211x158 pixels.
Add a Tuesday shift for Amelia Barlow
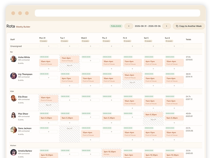pyautogui.click(x=70, y=154)
